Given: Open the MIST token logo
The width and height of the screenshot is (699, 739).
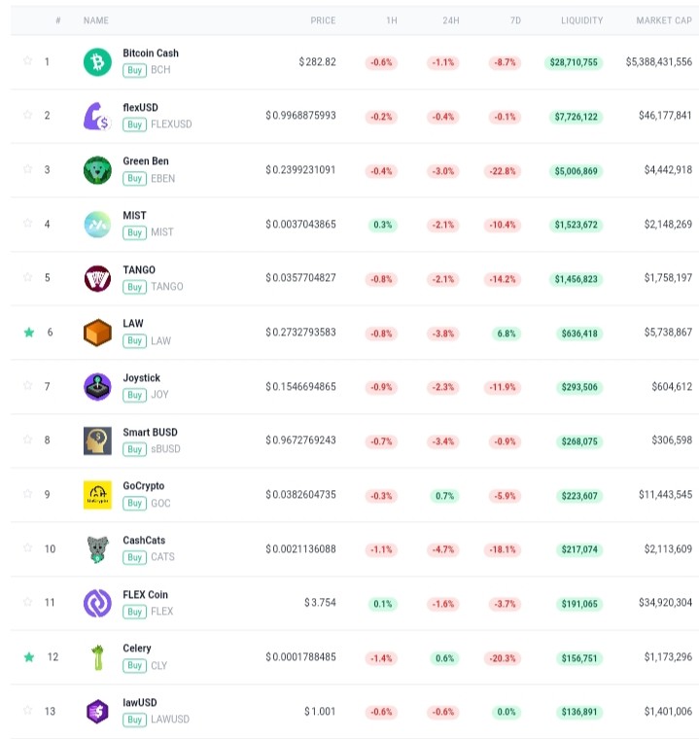Looking at the screenshot, I should [x=97, y=225].
